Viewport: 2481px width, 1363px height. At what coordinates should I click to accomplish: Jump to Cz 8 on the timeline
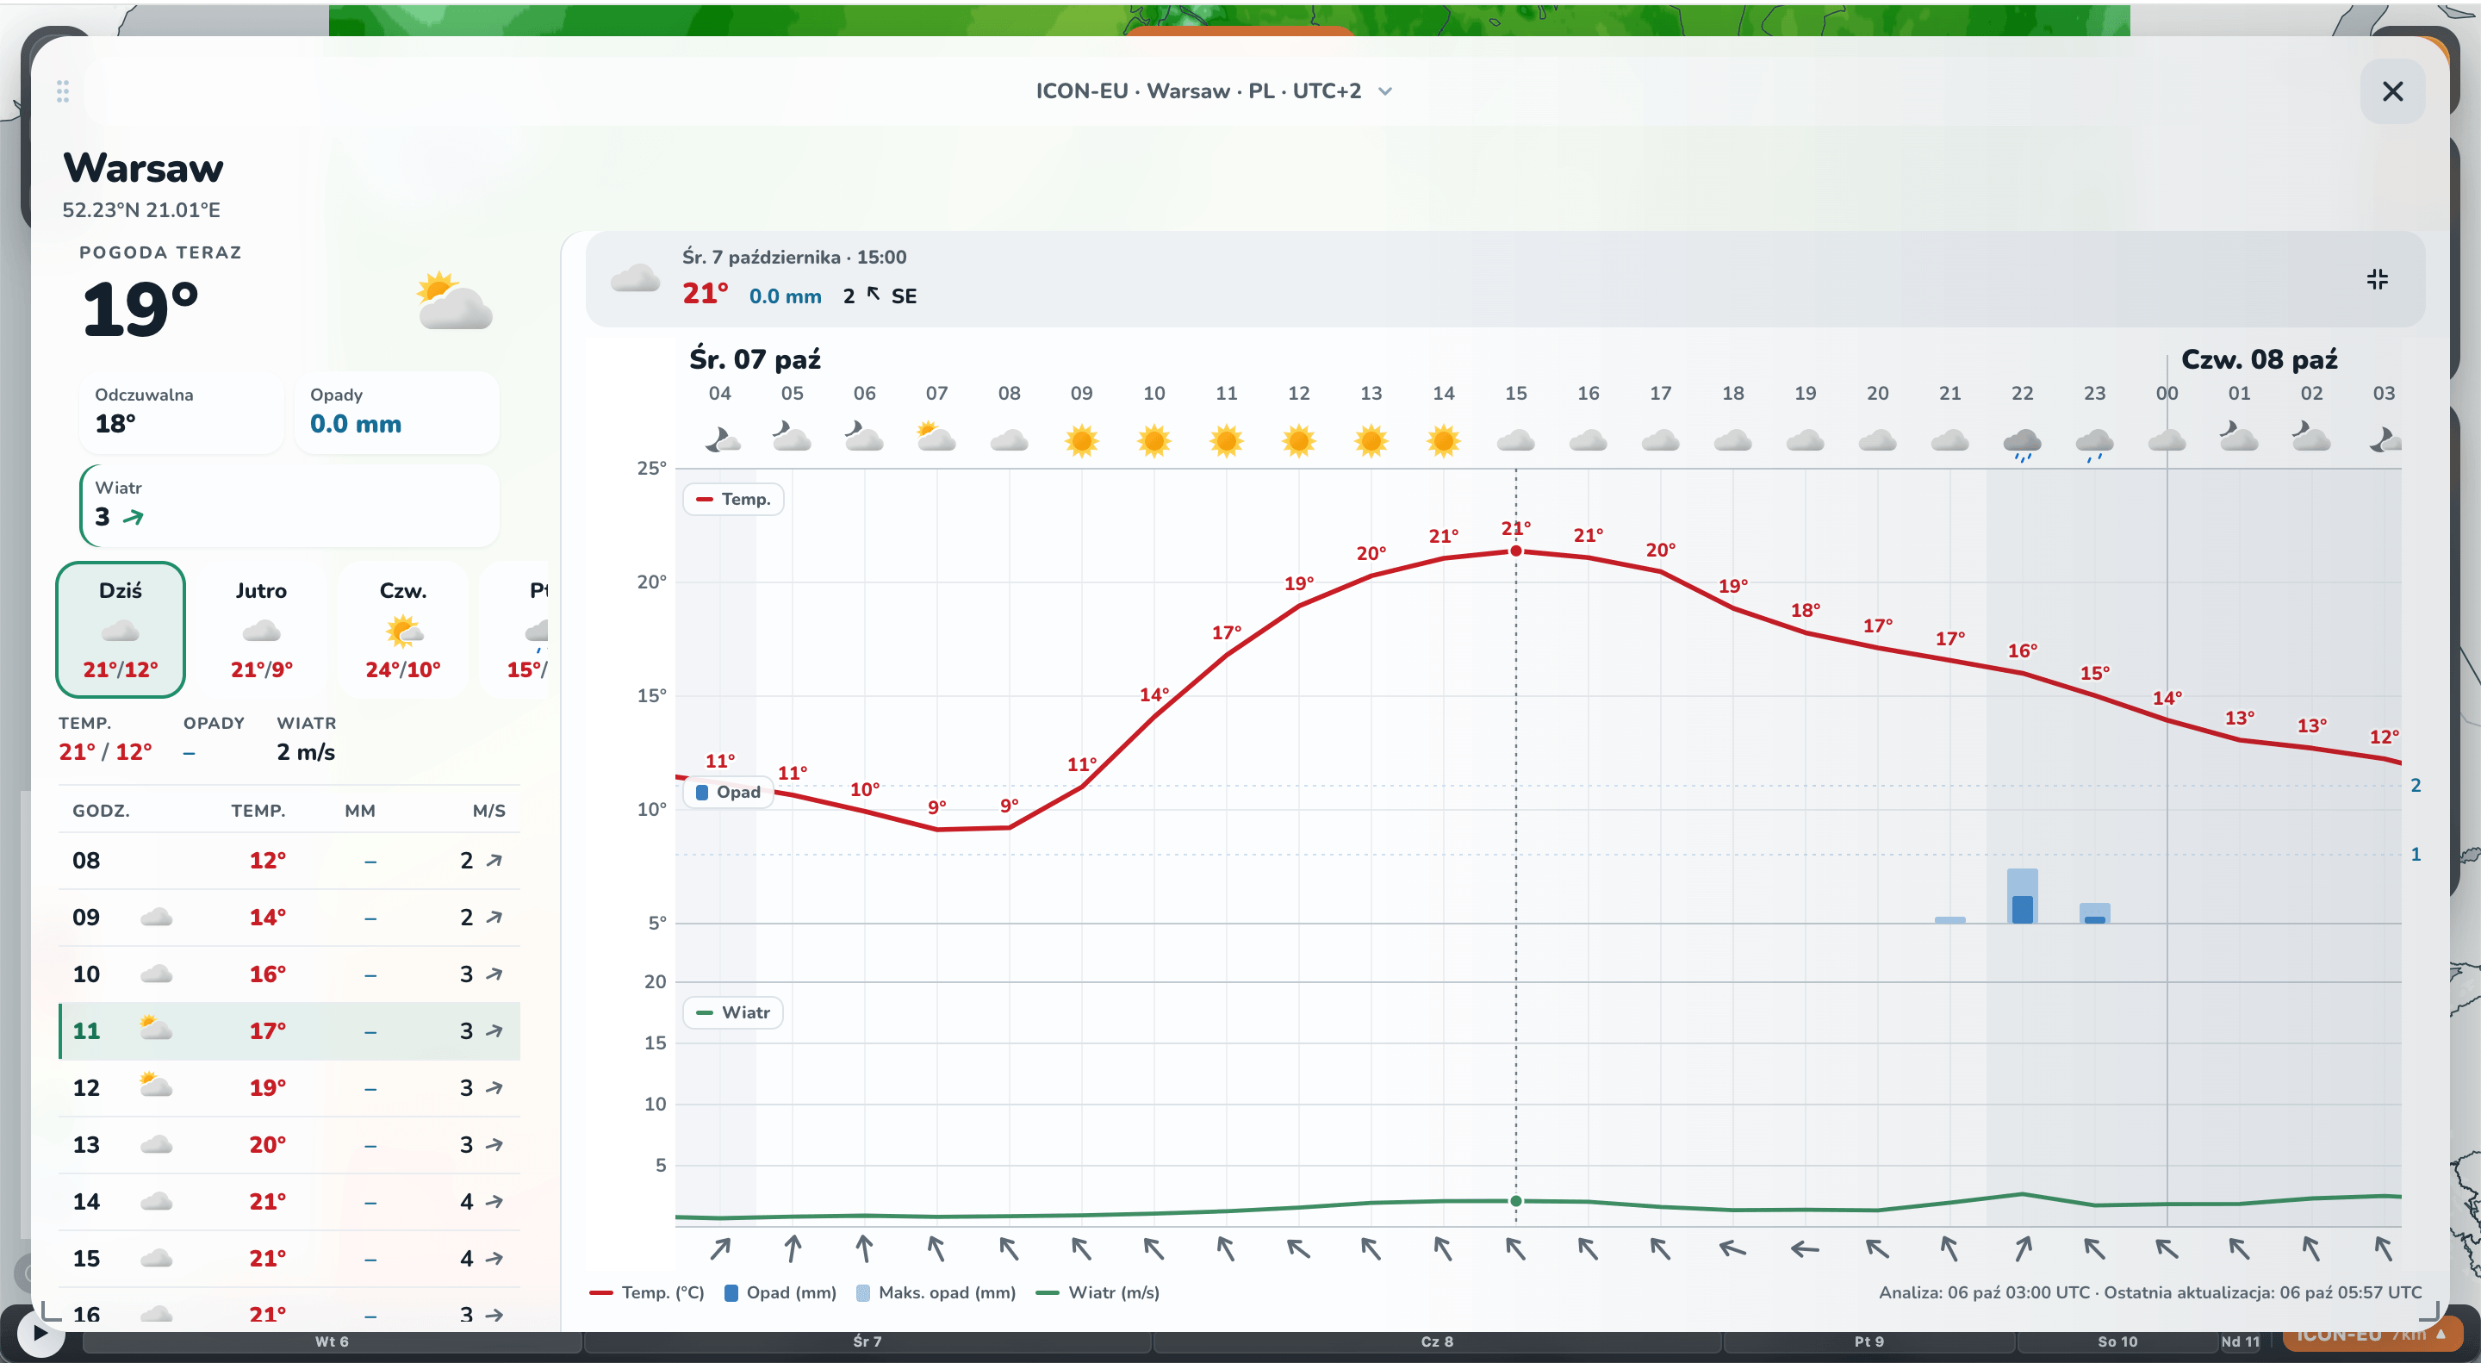pos(1437,1341)
